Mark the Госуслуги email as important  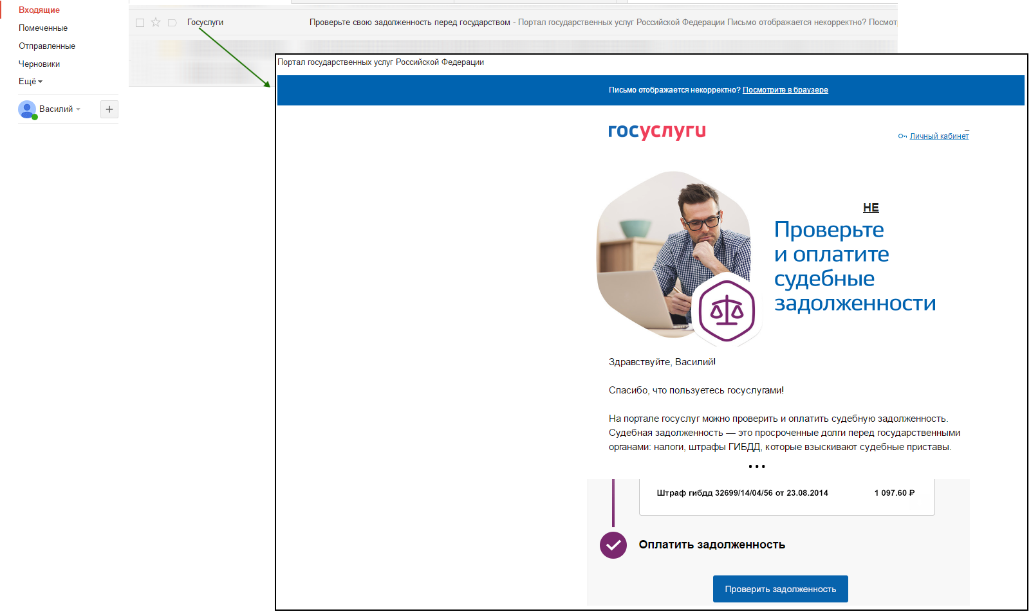coord(172,23)
